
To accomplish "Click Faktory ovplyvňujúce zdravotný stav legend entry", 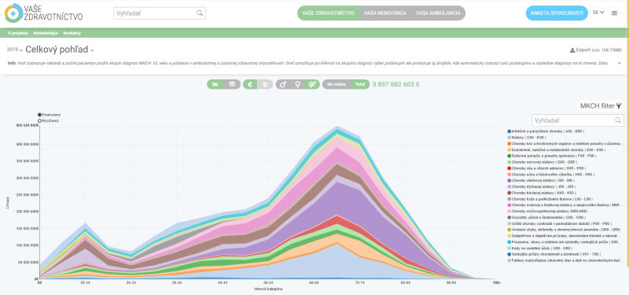I will [x=565, y=261].
